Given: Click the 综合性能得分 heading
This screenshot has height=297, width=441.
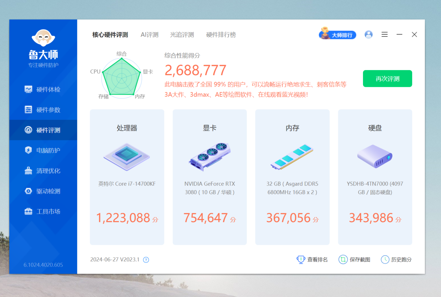Looking at the screenshot, I should pyautogui.click(x=182, y=56).
